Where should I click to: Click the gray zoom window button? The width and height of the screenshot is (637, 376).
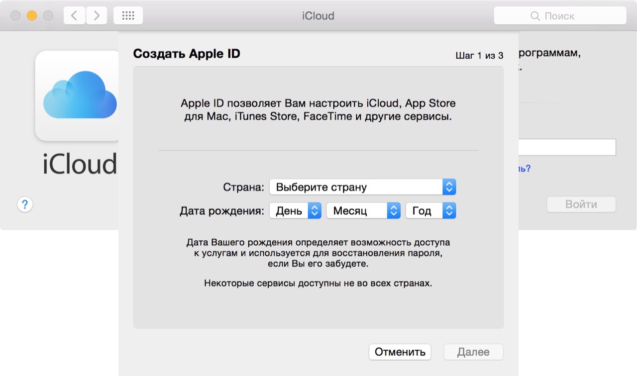tap(48, 16)
